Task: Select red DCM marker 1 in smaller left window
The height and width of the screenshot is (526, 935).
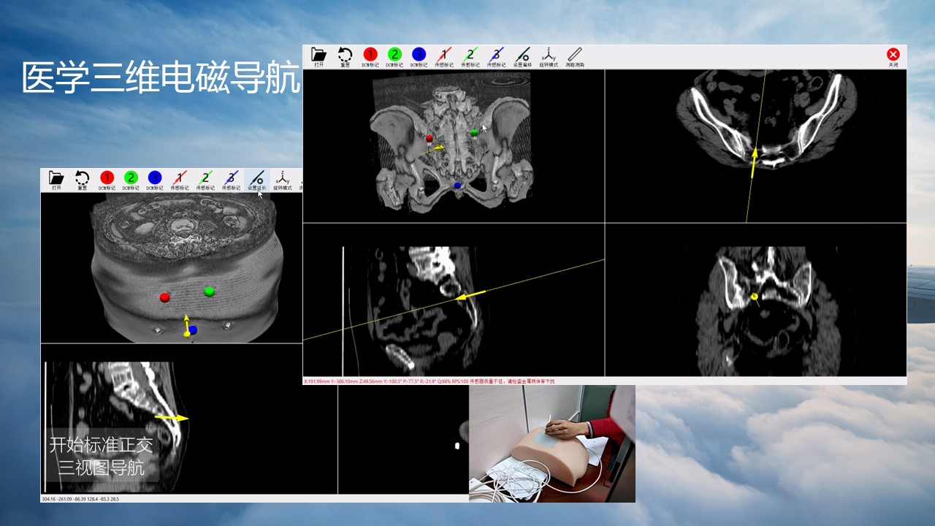Action: point(107,179)
